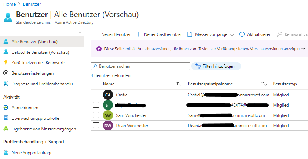This screenshot has width=308, height=159.
Task: Click the purple rocket preview icon
Action: [x=99, y=49]
